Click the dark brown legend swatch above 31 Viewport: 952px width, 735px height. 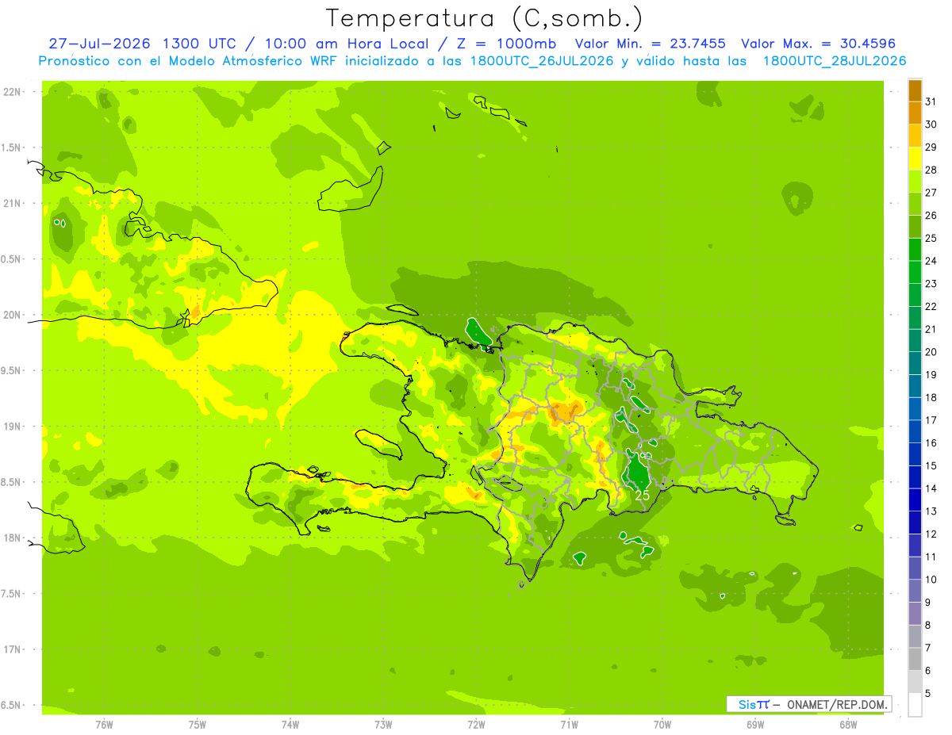(915, 90)
